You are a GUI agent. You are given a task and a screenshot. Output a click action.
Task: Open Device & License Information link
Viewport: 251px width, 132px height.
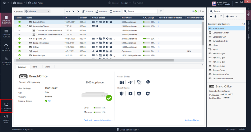[x=98, y=120]
